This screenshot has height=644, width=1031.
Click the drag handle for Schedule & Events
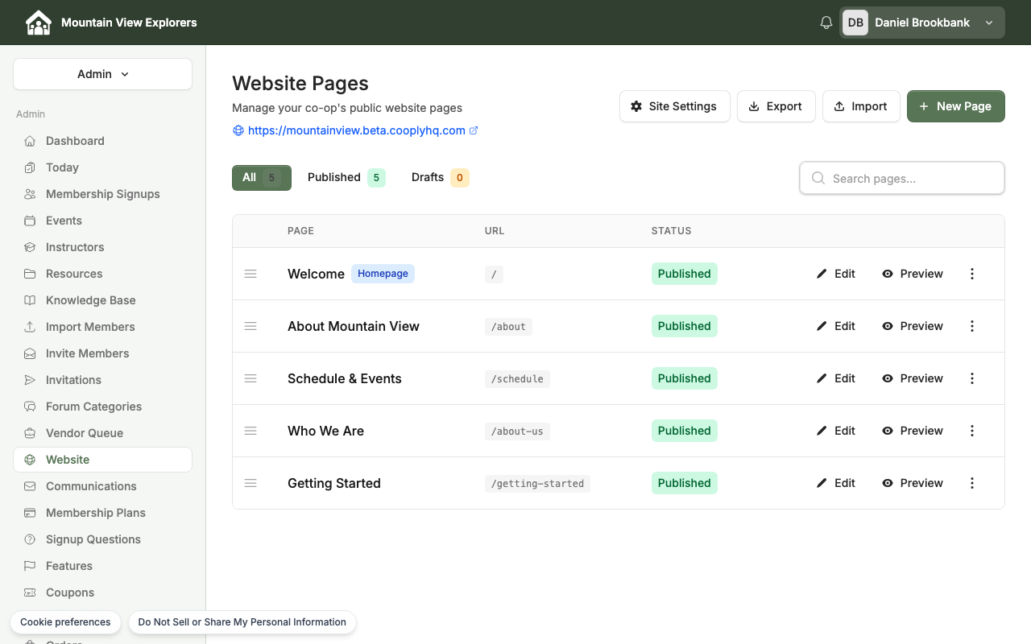point(251,378)
